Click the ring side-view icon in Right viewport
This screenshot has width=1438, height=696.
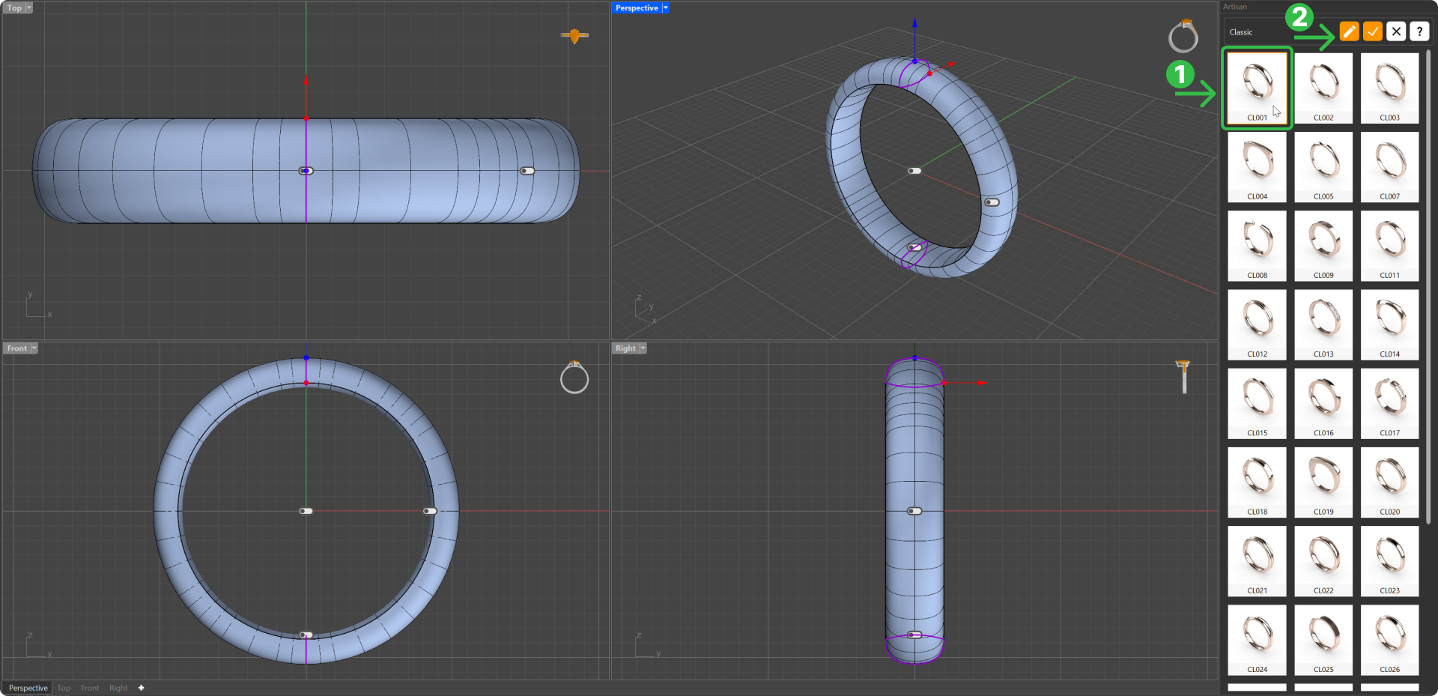point(1183,376)
